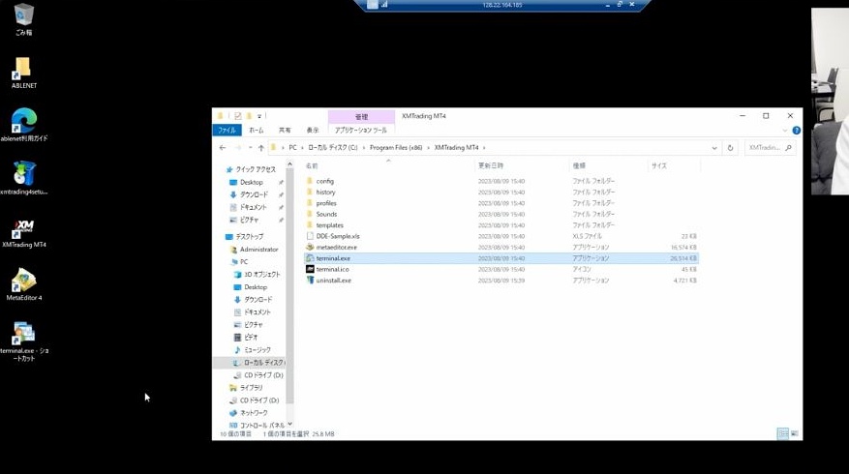Select ネットワーク in navigation pane

(249, 413)
